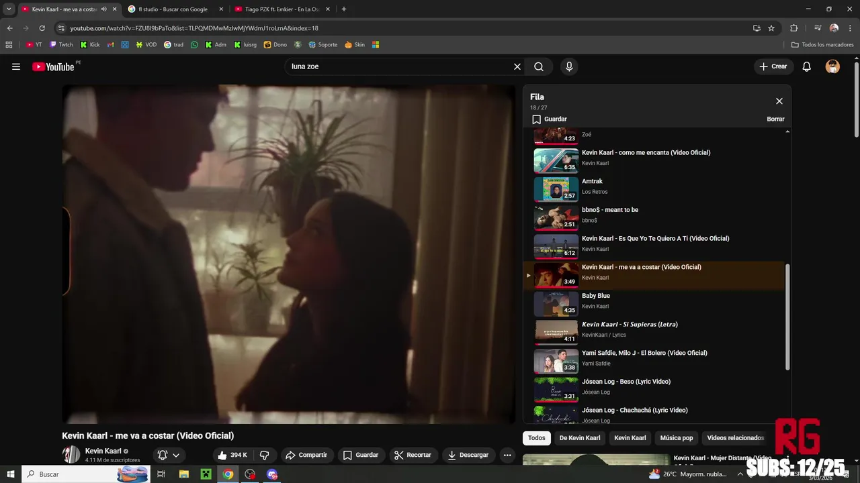Select the Kevin Kaarl chip
Screen dimensions: 860x483
[630, 438]
